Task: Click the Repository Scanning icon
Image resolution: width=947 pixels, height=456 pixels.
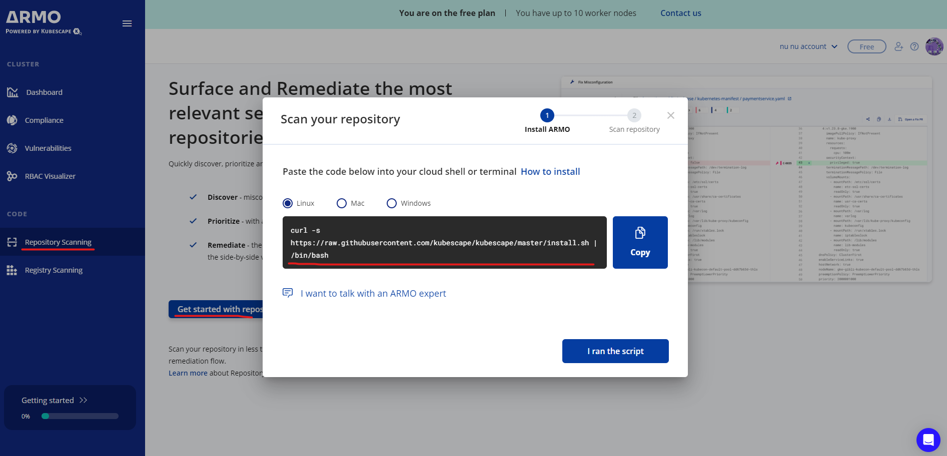Action: tap(12, 242)
